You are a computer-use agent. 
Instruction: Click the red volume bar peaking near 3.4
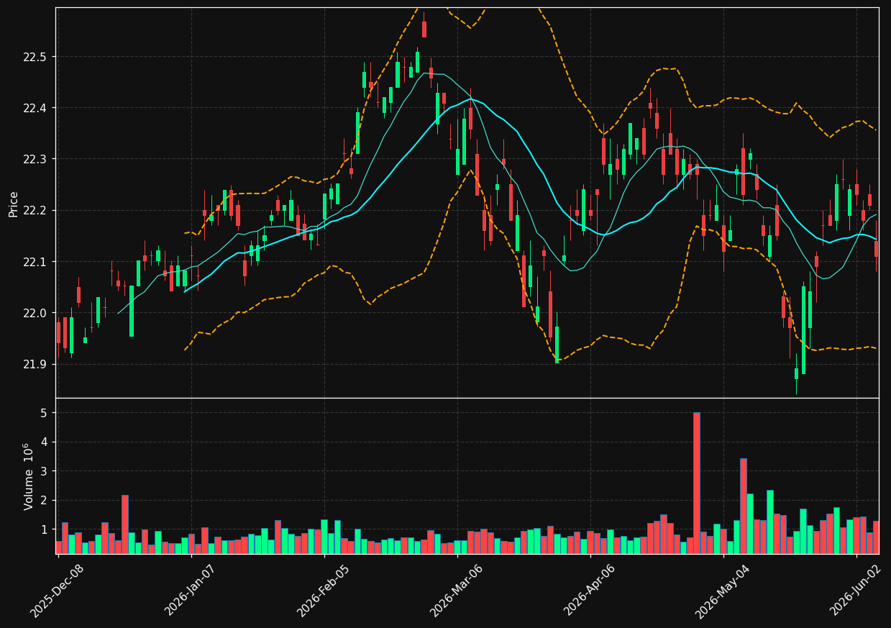point(744,506)
